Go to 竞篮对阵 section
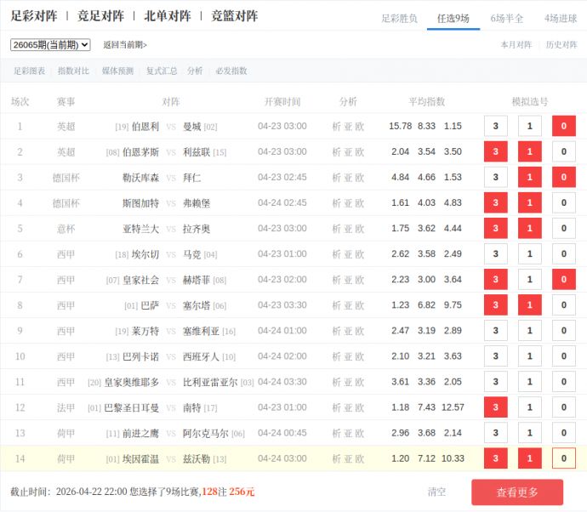 [234, 16]
